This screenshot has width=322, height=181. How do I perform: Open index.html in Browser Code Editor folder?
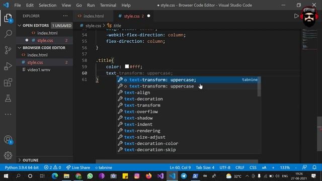pos(45,55)
